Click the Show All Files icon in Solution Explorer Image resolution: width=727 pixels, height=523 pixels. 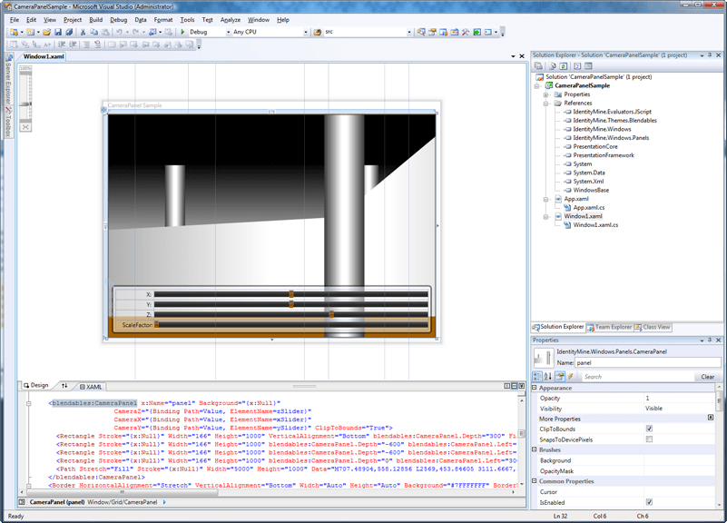[551, 66]
